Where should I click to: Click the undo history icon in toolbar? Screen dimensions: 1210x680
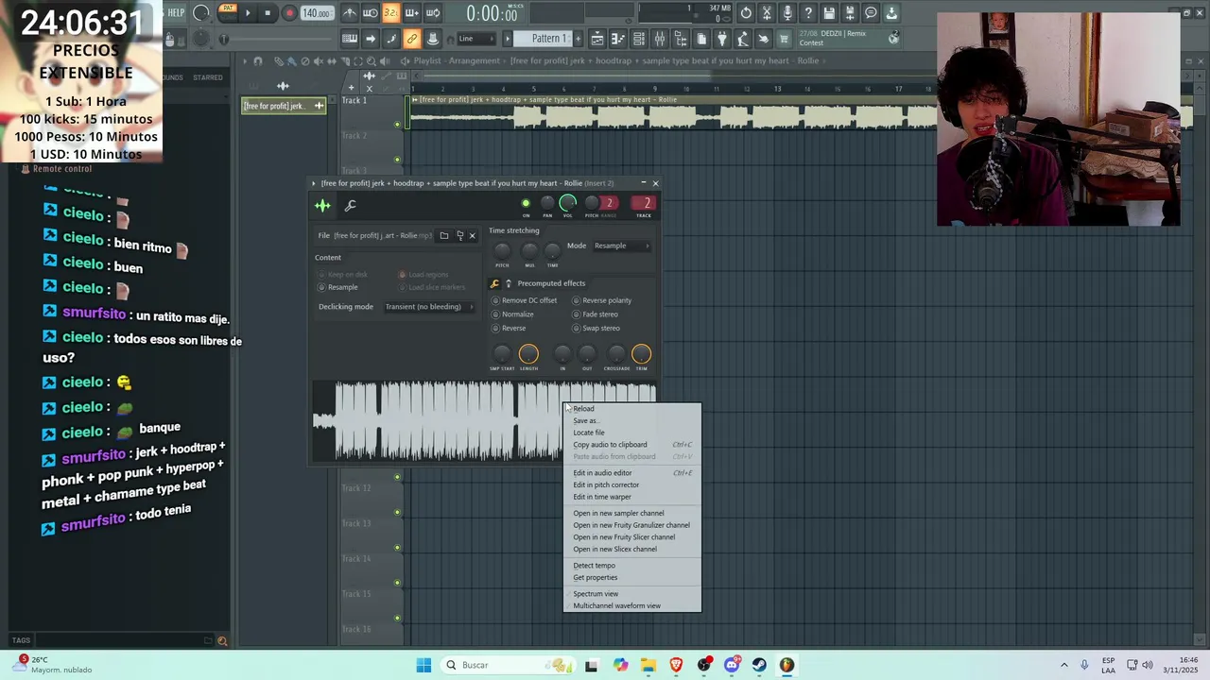click(746, 13)
